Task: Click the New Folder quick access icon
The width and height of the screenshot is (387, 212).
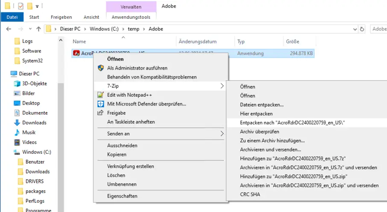Action: click(x=29, y=6)
